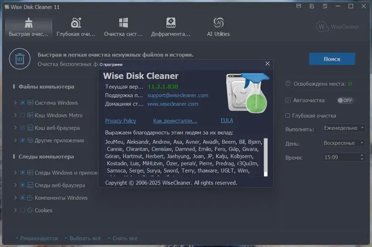This screenshot has height=247, width=372.
Task: Toggle the Другие приложения checkbox
Action: pos(22,140)
